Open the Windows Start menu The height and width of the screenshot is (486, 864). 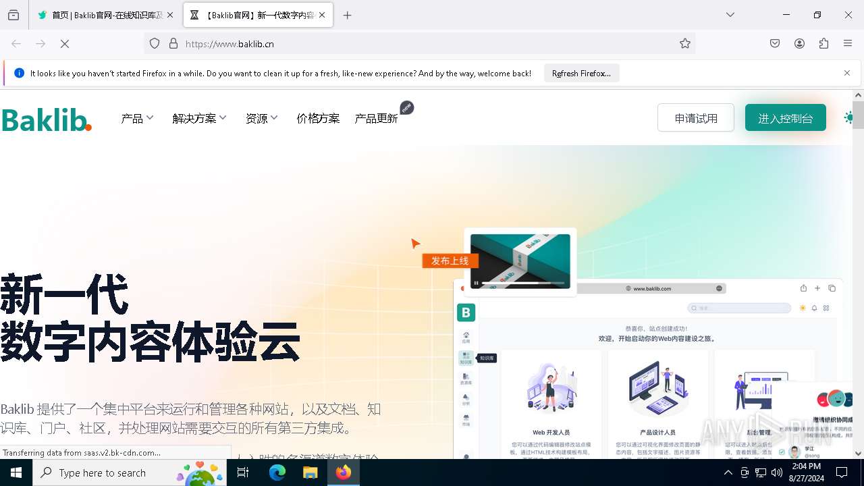pyautogui.click(x=16, y=473)
